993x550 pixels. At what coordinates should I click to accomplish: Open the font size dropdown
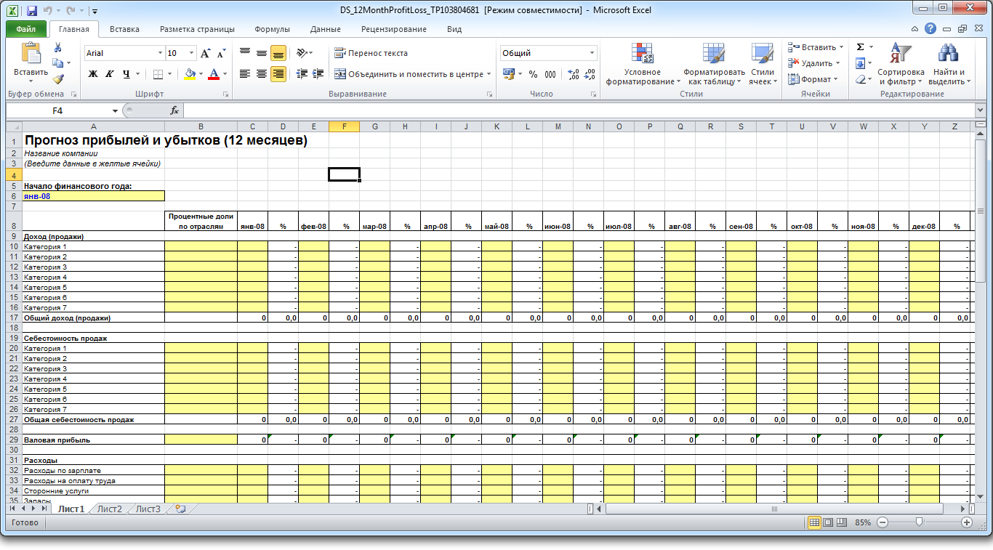(x=192, y=53)
